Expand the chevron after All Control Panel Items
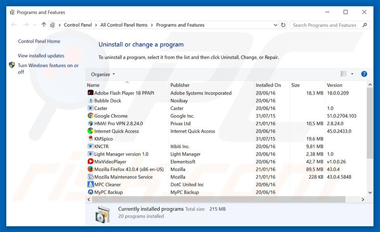Image resolution: width=380 pixels, height=232 pixels. point(152,25)
